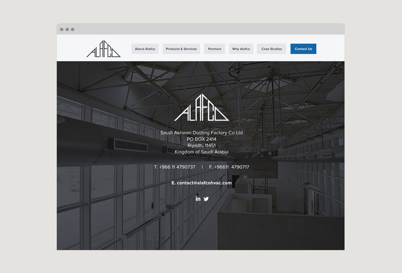Click the leftmost browser window dot
402x273 pixels.
pyautogui.click(x=62, y=30)
